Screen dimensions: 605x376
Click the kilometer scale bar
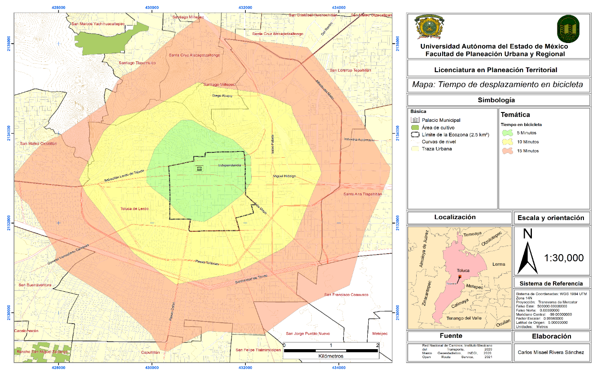[331, 350]
